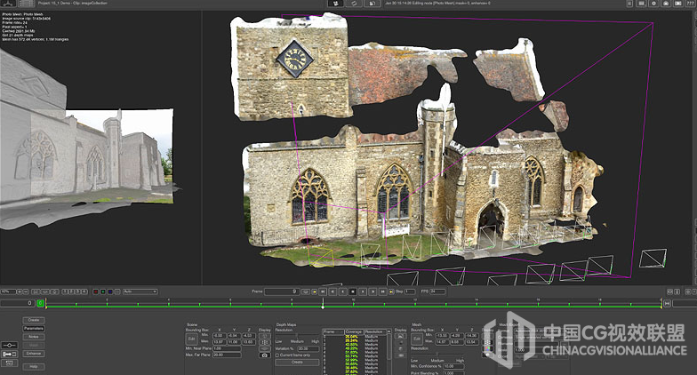The height and width of the screenshot is (375, 697).
Task: Click the video camera icon top right
Action: (x=677, y=4)
